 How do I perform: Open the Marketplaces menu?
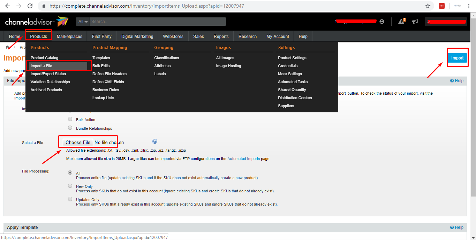point(69,37)
